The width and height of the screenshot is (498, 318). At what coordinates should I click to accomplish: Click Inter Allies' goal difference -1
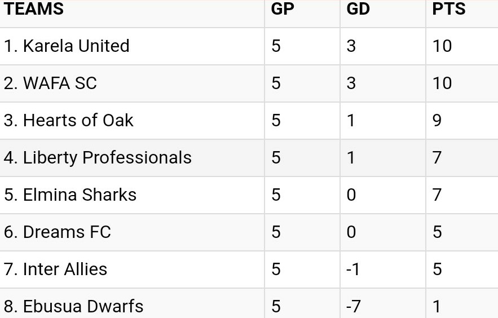coord(353,269)
